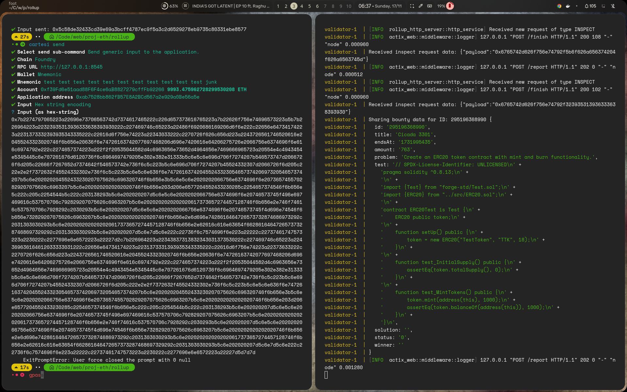Open the color picker eyedropper icon
Image resolution: width=627 pixels, height=392 pixels.
(x=421, y=6)
